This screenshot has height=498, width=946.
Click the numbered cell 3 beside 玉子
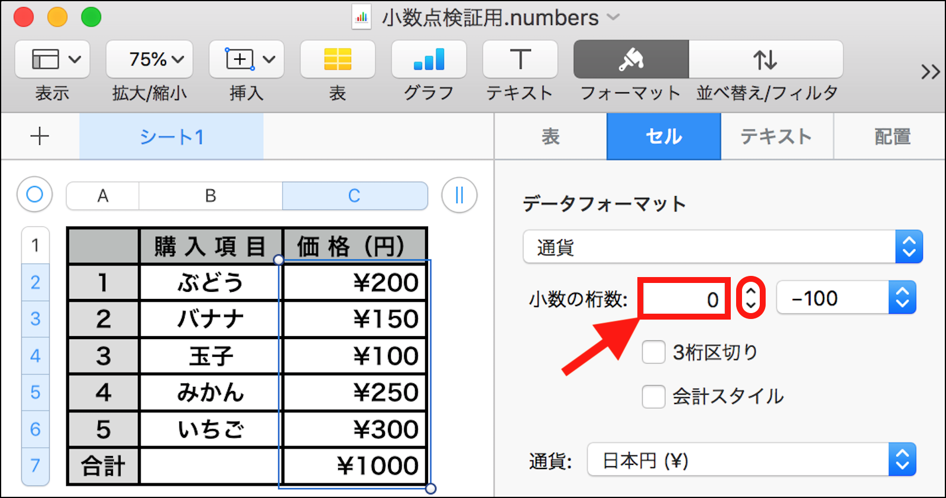click(x=103, y=356)
